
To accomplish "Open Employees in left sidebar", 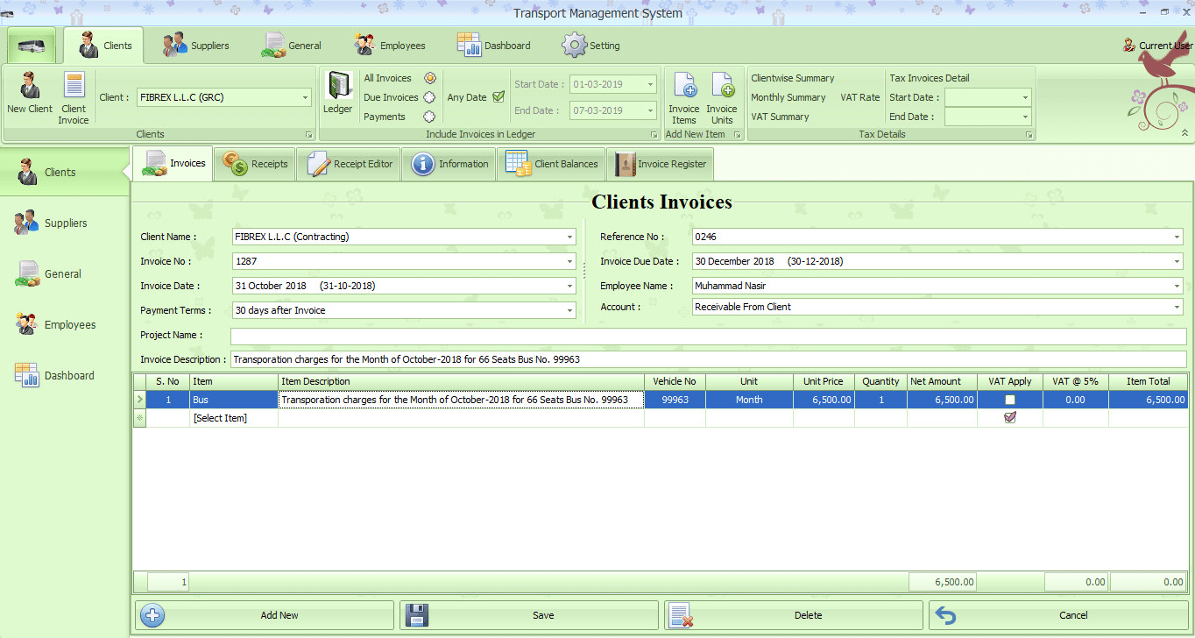I will 65,325.
